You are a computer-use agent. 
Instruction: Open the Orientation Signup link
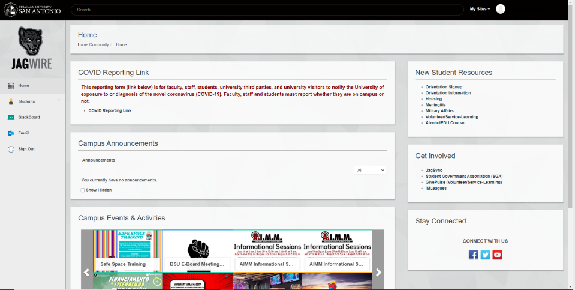coord(444,87)
